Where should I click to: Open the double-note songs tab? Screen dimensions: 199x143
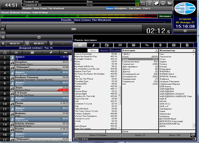click(x=80, y=45)
